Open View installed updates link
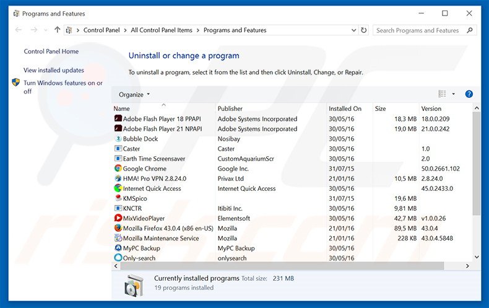The width and height of the screenshot is (489, 308). [x=54, y=70]
